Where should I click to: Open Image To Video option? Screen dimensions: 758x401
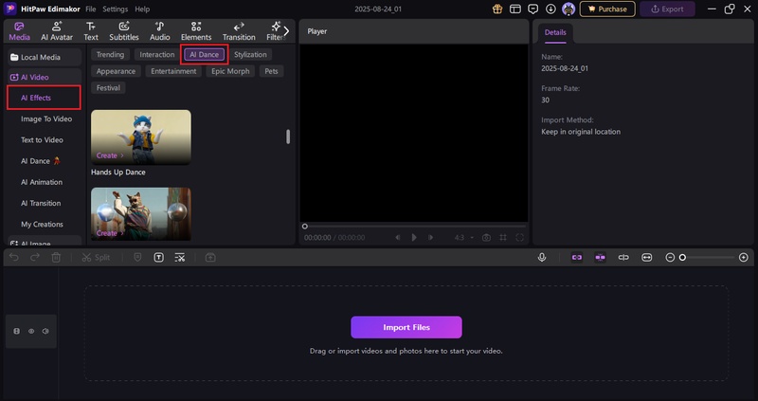coord(46,118)
